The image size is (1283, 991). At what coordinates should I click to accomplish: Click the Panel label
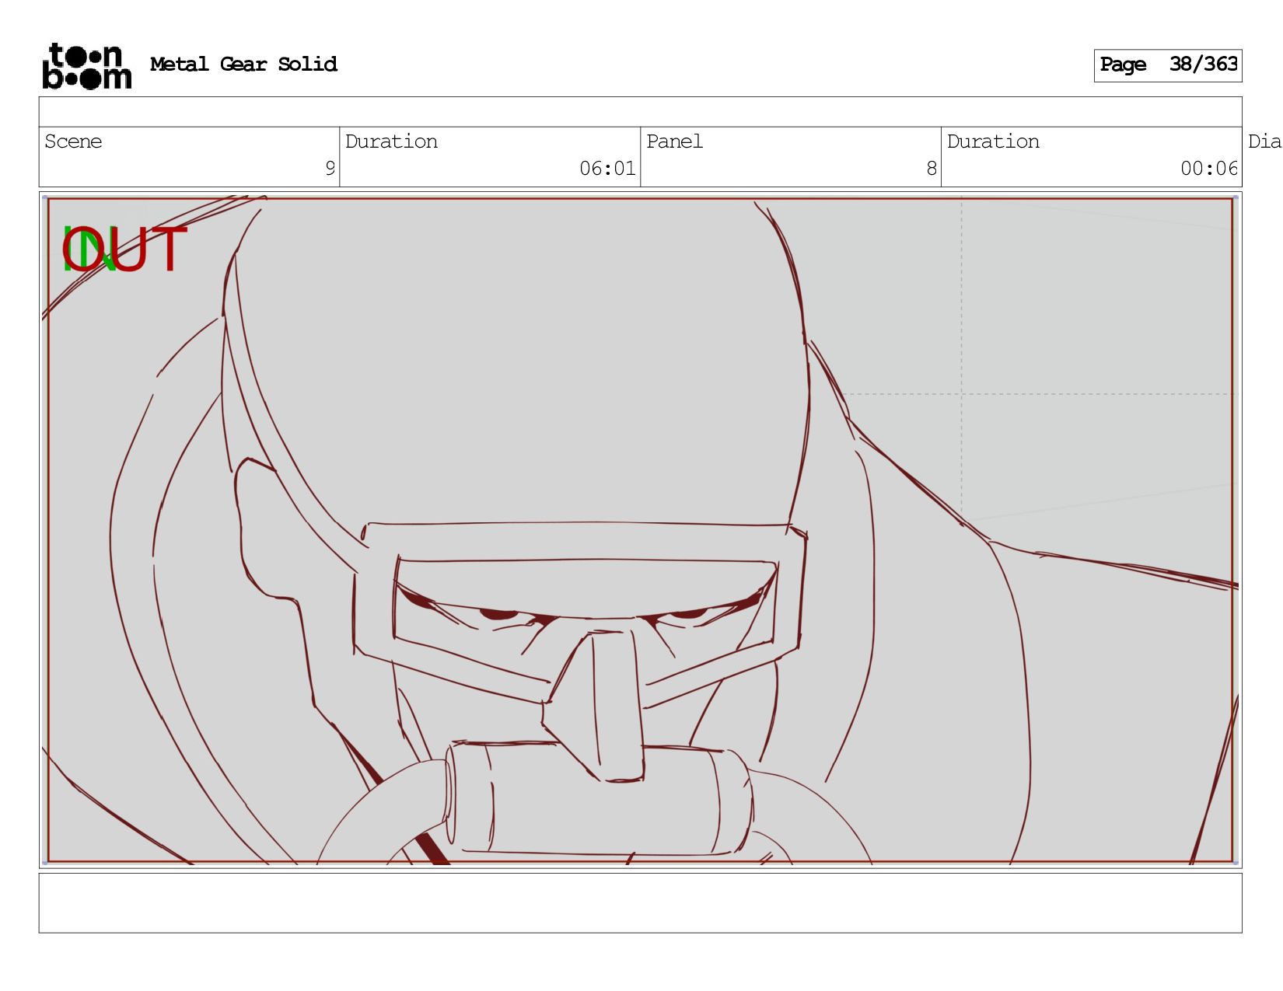[x=674, y=141]
